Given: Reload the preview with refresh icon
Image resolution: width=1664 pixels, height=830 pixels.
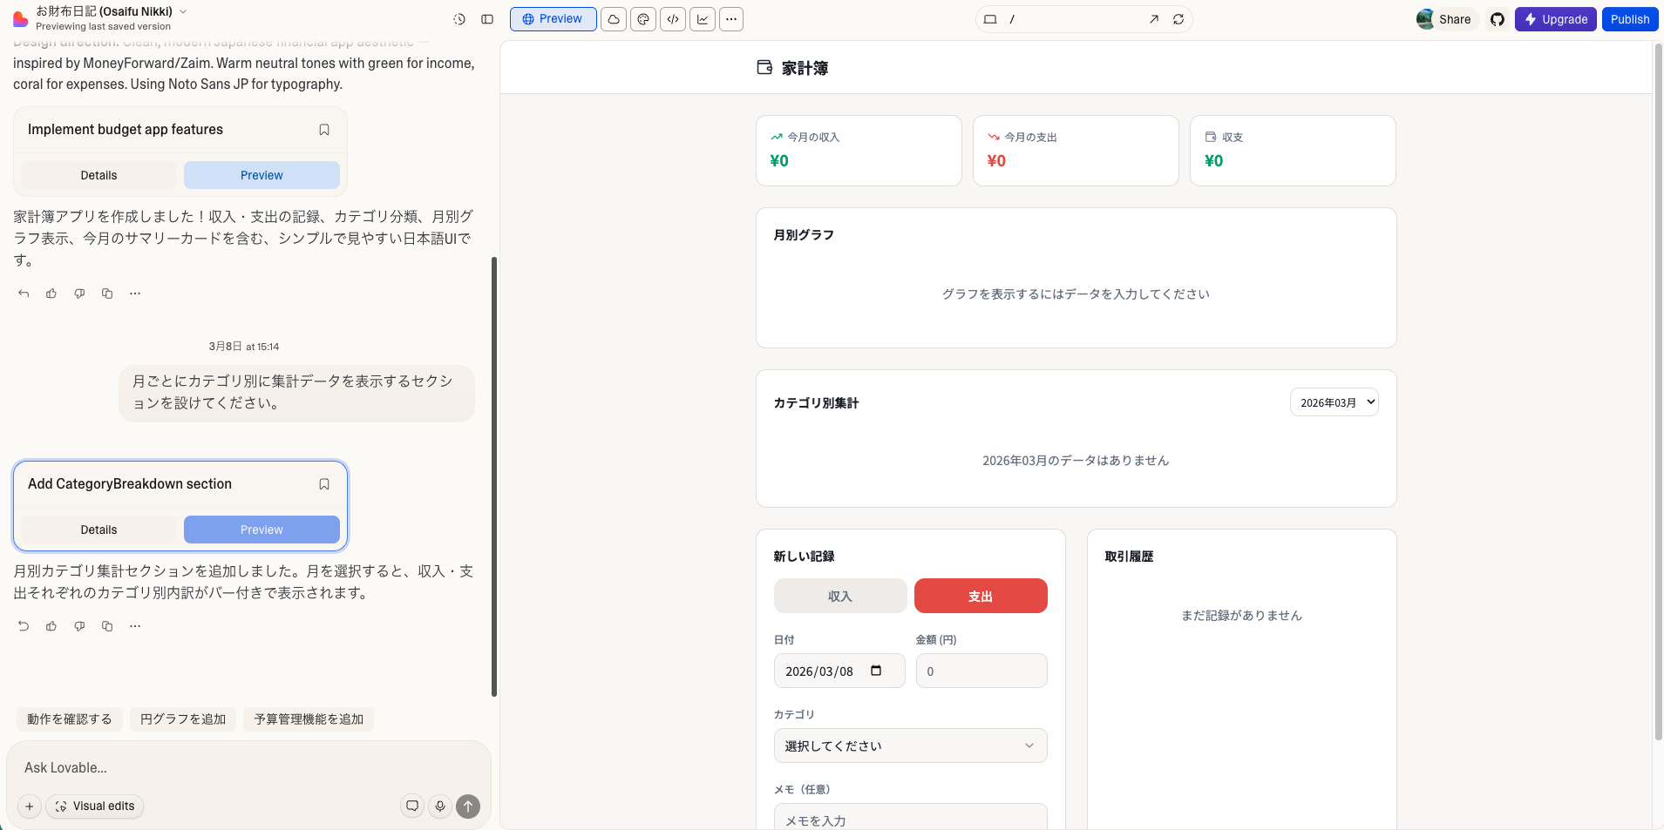Looking at the screenshot, I should (1178, 19).
